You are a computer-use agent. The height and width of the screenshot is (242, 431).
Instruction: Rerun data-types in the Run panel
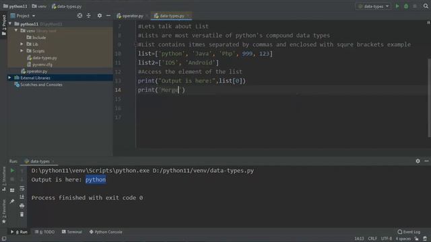[12, 171]
